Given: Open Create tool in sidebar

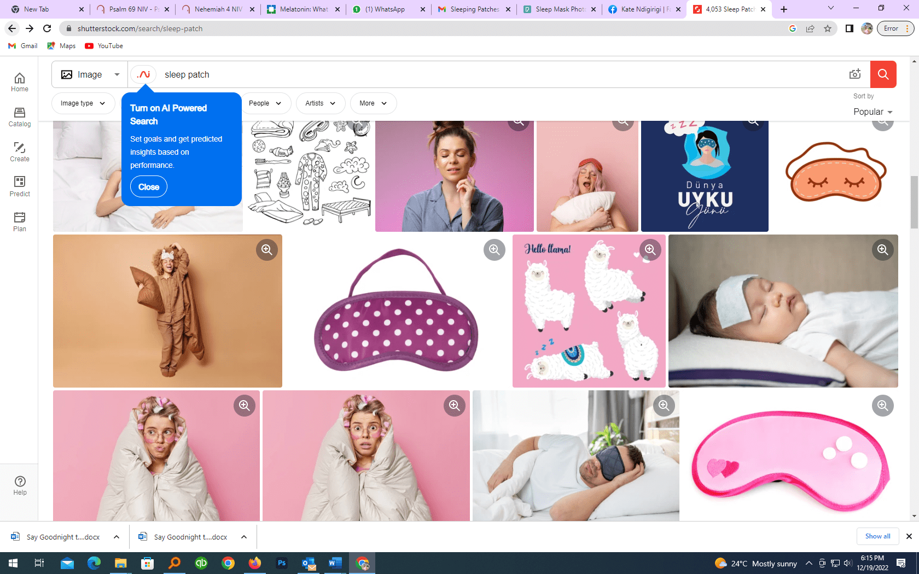Looking at the screenshot, I should 20,152.
